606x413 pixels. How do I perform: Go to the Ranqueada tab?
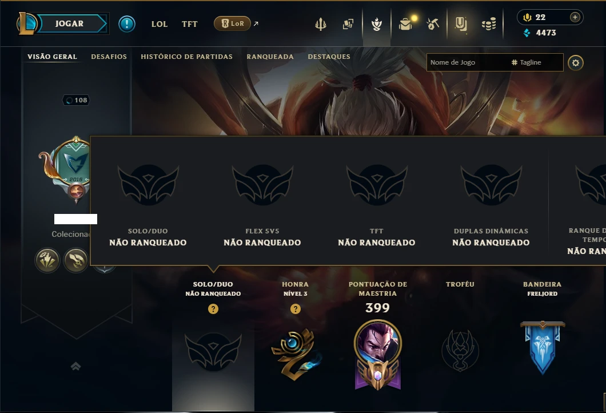(270, 57)
